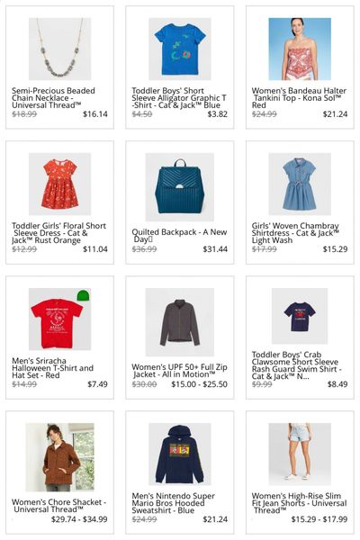
Task: Click the Toddler Girls' Floral Short Sleeve Dress title
Action: [58, 233]
